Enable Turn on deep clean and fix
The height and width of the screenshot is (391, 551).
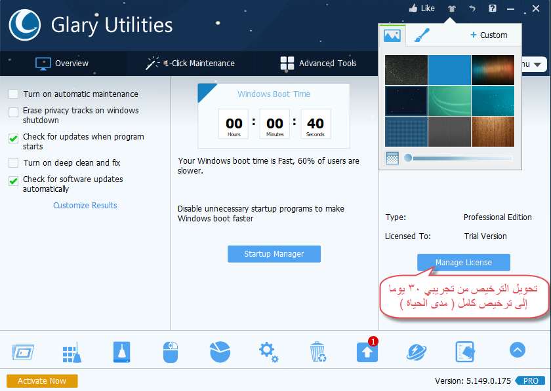(13, 163)
